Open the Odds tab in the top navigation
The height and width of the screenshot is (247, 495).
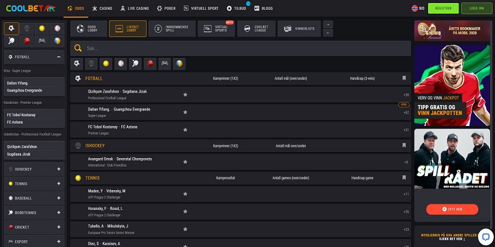[75, 9]
